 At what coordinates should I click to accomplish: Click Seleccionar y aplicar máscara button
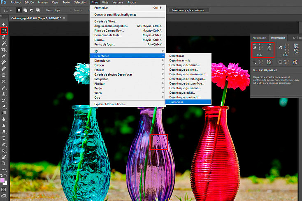pyautogui.click(x=189, y=10)
